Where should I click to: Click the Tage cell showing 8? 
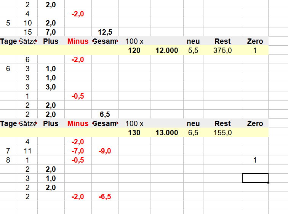click(9, 160)
